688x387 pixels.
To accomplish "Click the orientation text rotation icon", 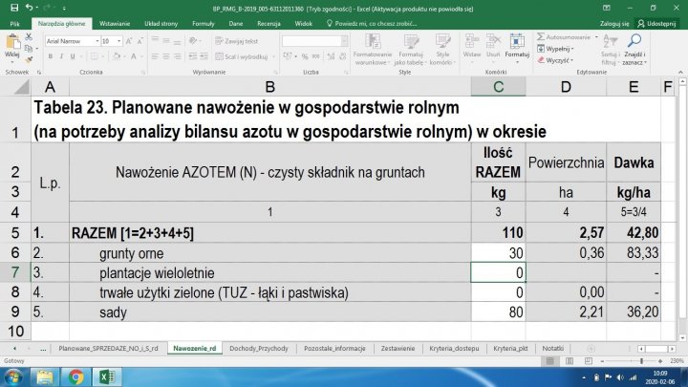I will (x=193, y=41).
